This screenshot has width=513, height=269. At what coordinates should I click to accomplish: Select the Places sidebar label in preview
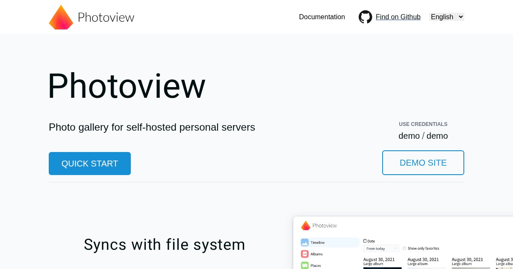(316, 266)
